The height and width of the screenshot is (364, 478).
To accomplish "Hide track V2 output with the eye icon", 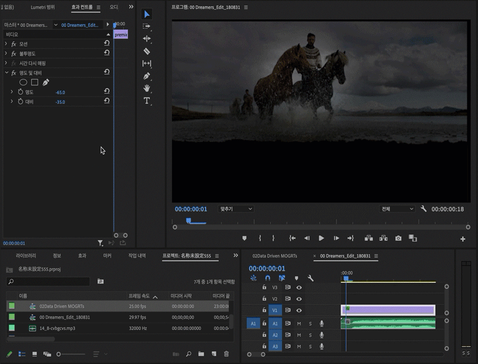I will tap(299, 299).
